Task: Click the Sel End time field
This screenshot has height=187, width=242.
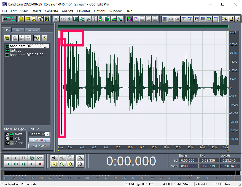Action: [x=209, y=161]
